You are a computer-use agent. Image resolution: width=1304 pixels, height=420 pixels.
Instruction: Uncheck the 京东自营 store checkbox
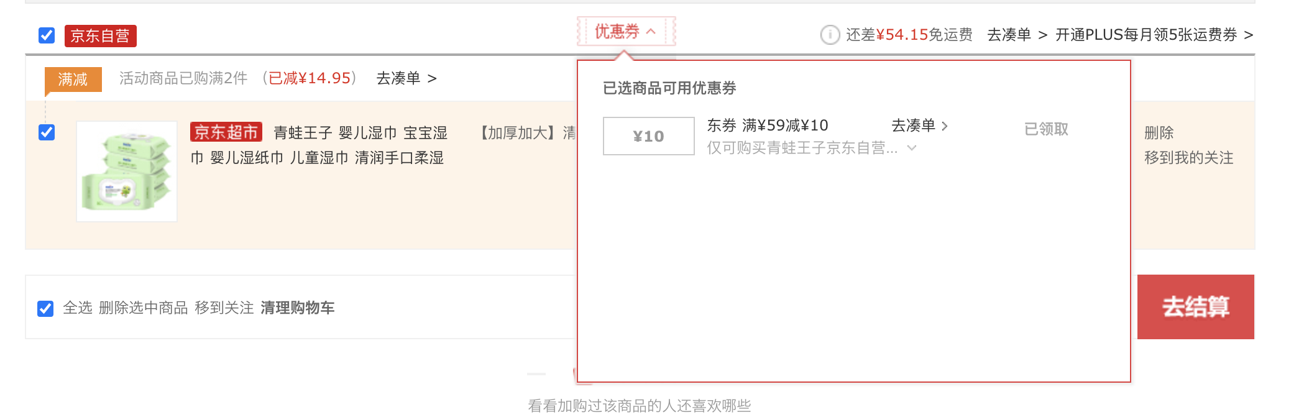pos(47,35)
